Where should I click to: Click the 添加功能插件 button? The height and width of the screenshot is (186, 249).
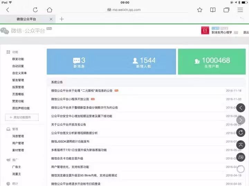22,118
